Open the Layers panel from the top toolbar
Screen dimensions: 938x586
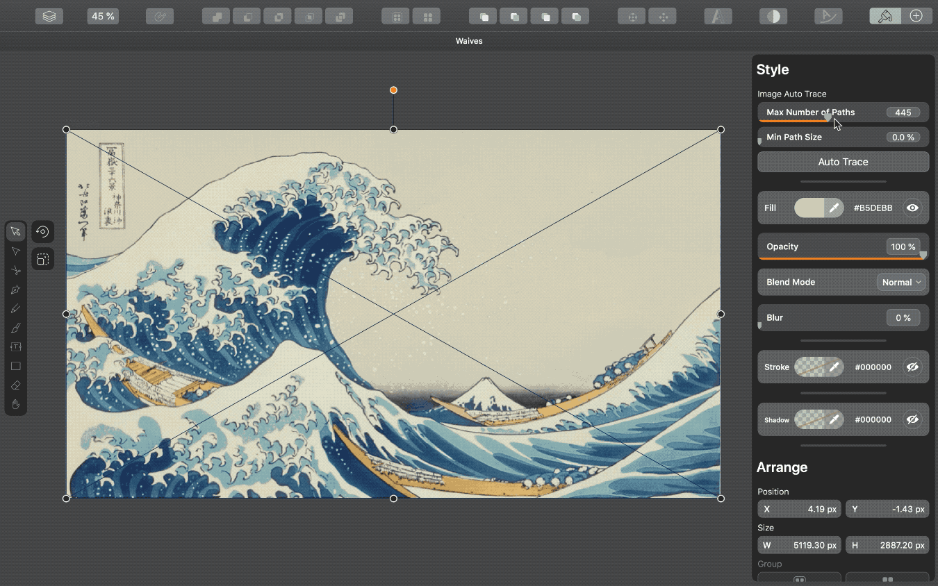click(49, 16)
